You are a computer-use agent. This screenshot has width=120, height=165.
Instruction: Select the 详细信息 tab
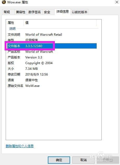[x=63, y=12]
